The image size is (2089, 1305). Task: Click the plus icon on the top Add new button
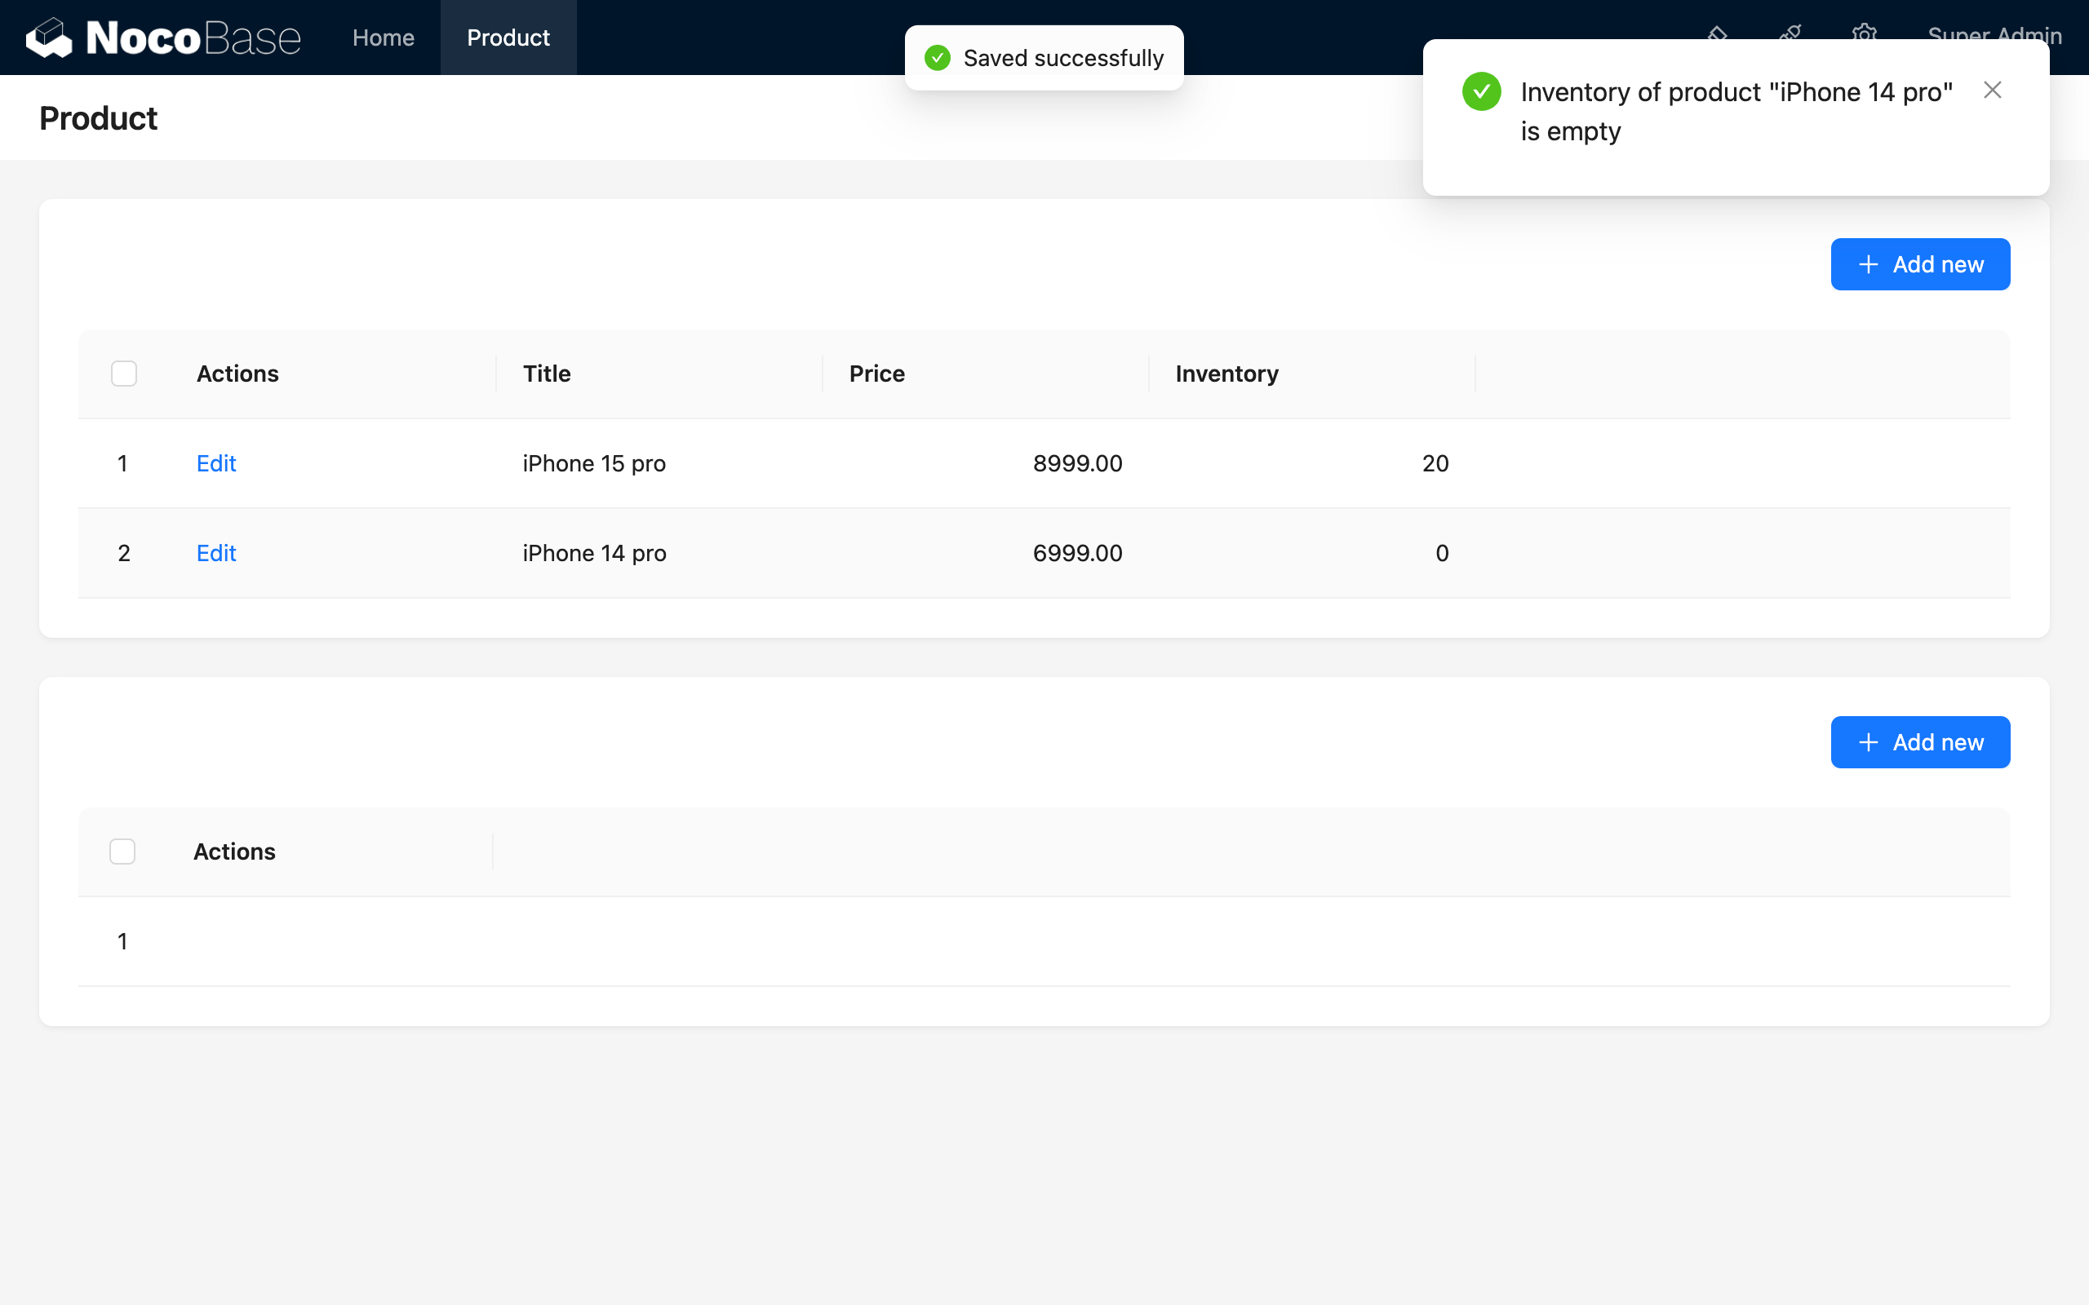coord(1869,264)
